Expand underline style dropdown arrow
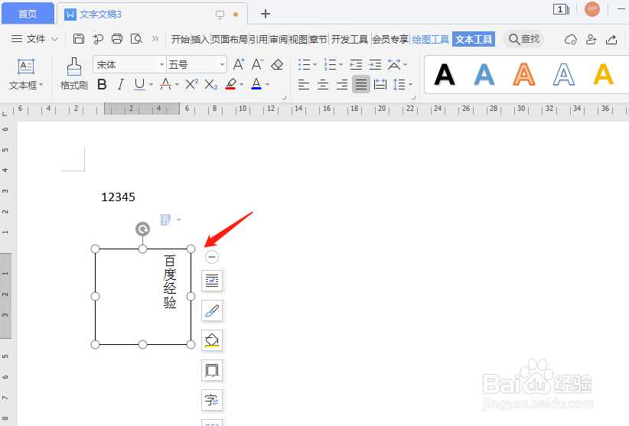629x426 pixels. pos(152,85)
